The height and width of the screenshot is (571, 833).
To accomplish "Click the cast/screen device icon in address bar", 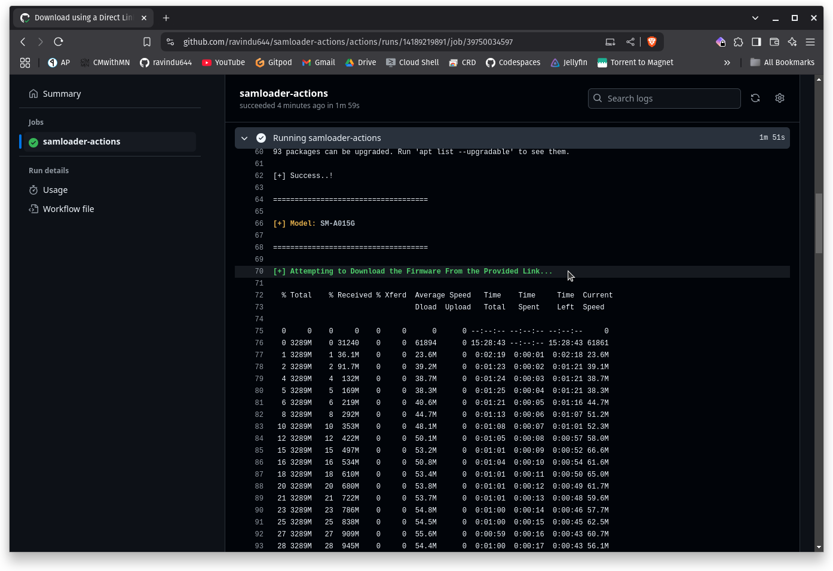I will point(610,42).
